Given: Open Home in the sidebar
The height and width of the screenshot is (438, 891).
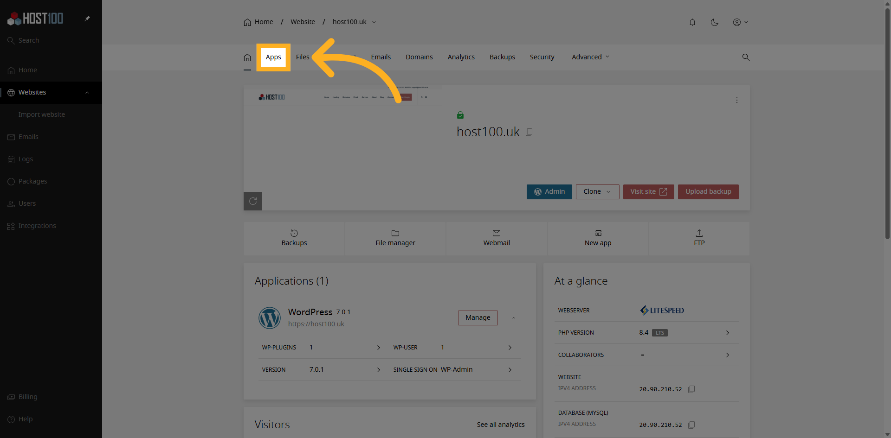Looking at the screenshot, I should [x=28, y=70].
